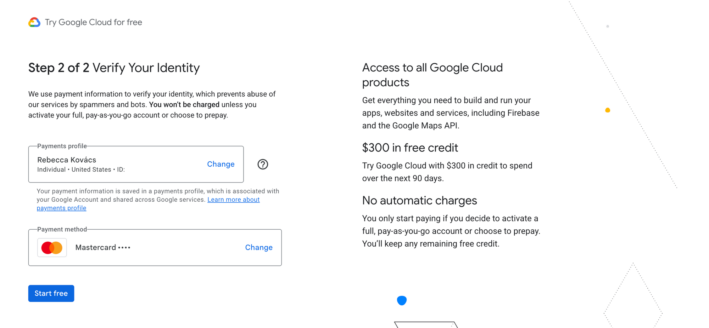Click the You won't be charged bold text

click(184, 105)
